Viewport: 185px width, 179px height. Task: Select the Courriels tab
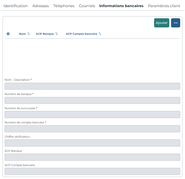pyautogui.click(x=87, y=6)
